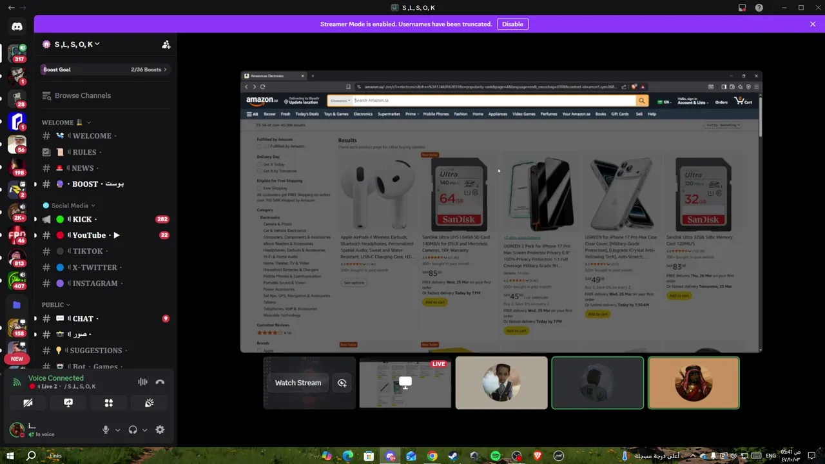Open the TIKTOK channel
The image size is (825, 464).
[x=105, y=251]
